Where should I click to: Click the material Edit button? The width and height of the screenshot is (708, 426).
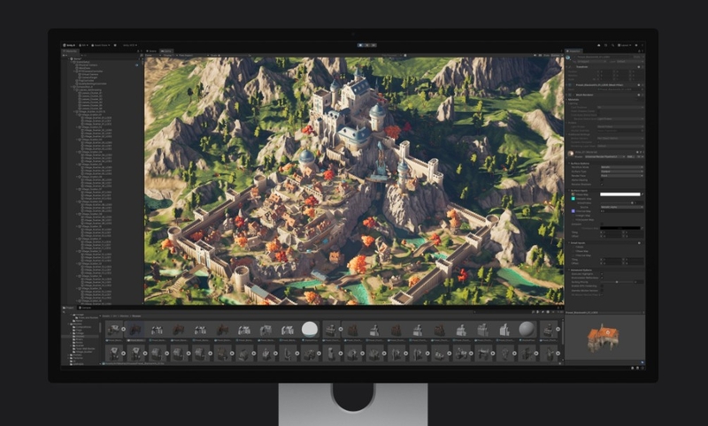pyautogui.click(x=629, y=156)
